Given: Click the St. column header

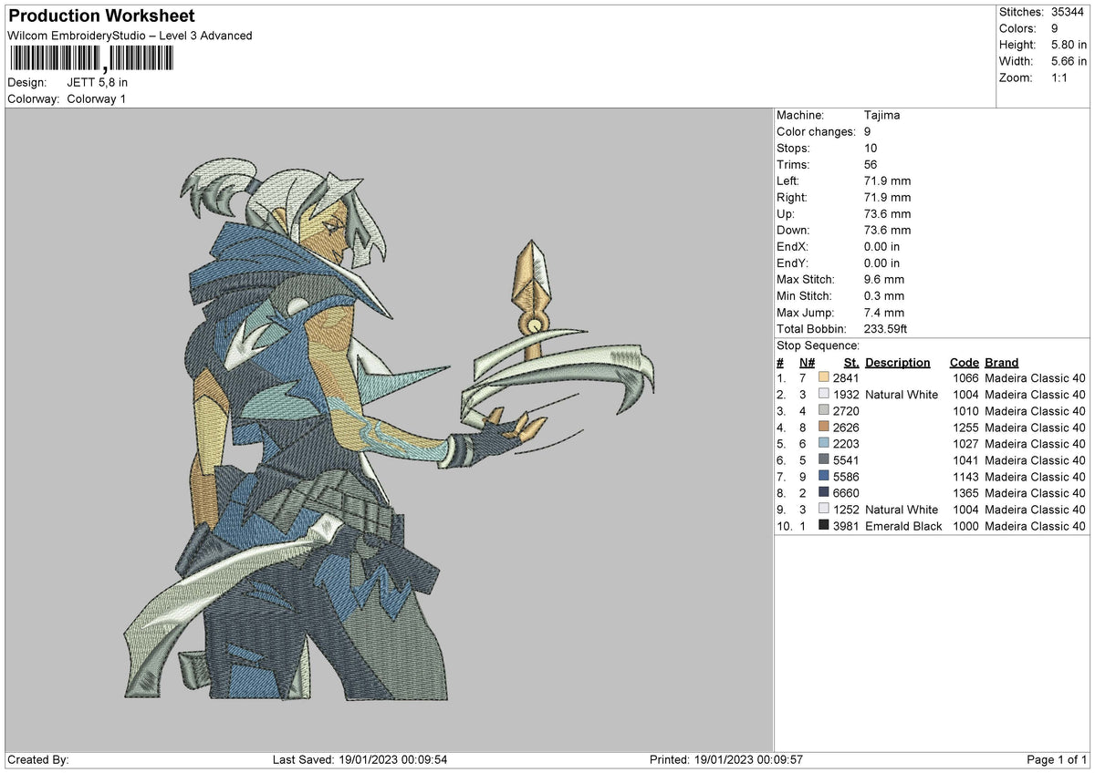Looking at the screenshot, I should 852,363.
